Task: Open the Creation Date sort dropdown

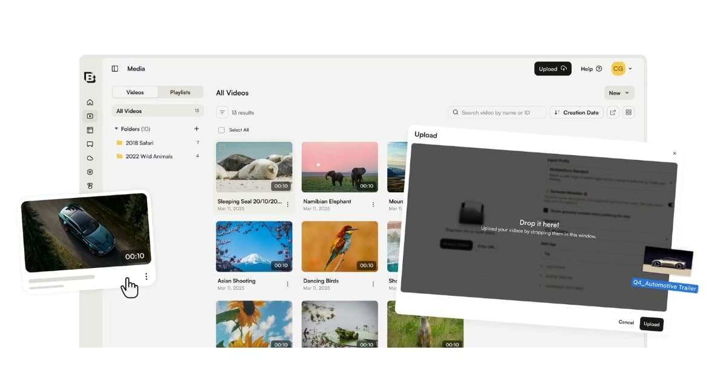Action: click(577, 112)
